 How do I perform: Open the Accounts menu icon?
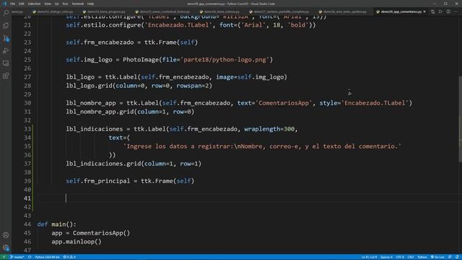click(6, 235)
